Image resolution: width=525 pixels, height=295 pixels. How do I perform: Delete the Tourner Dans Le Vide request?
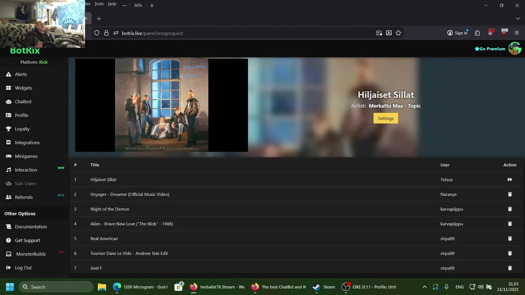coord(510,253)
